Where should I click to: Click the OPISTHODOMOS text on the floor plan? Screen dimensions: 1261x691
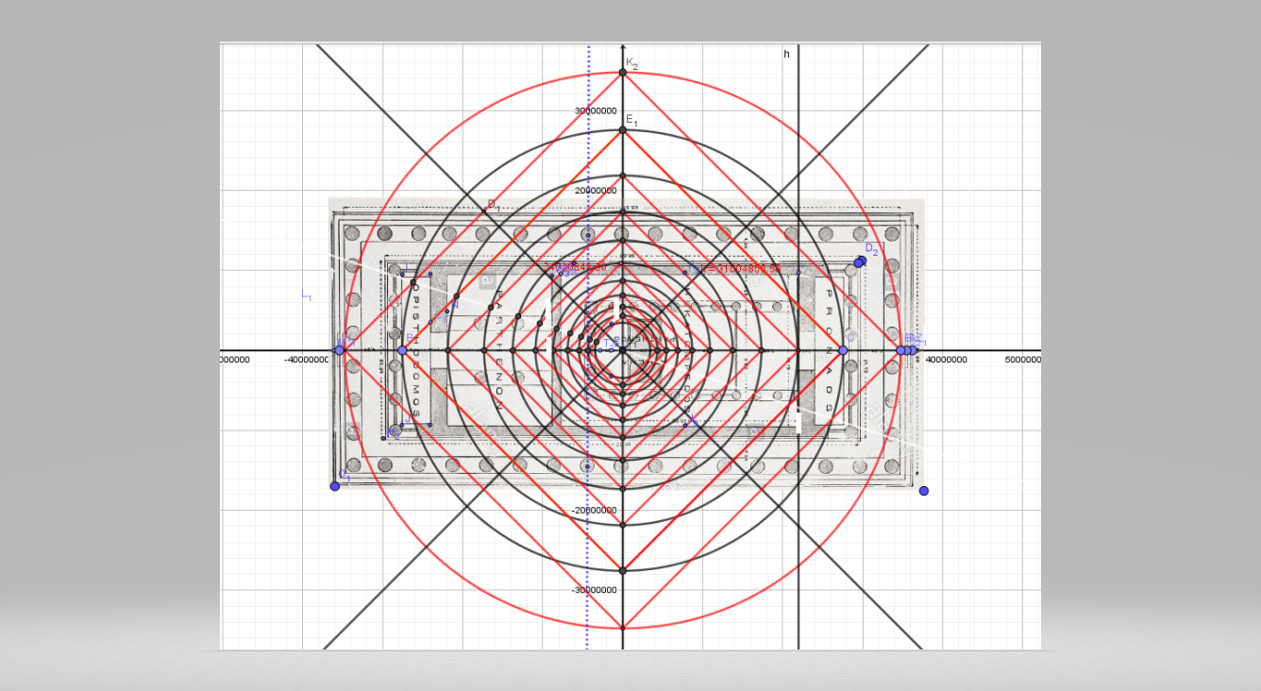416,351
